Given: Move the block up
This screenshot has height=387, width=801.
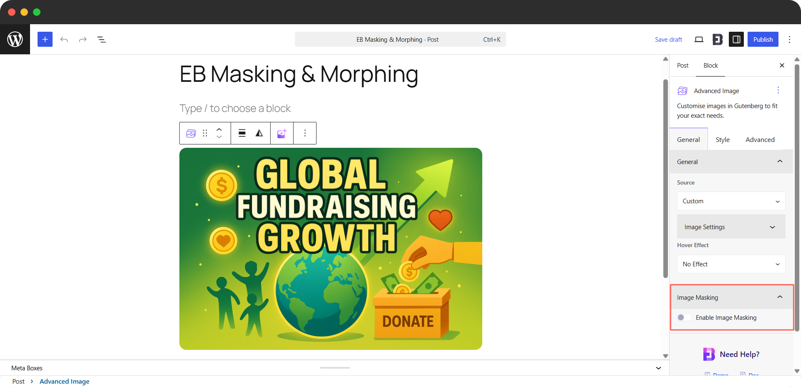Looking at the screenshot, I should coord(219,129).
